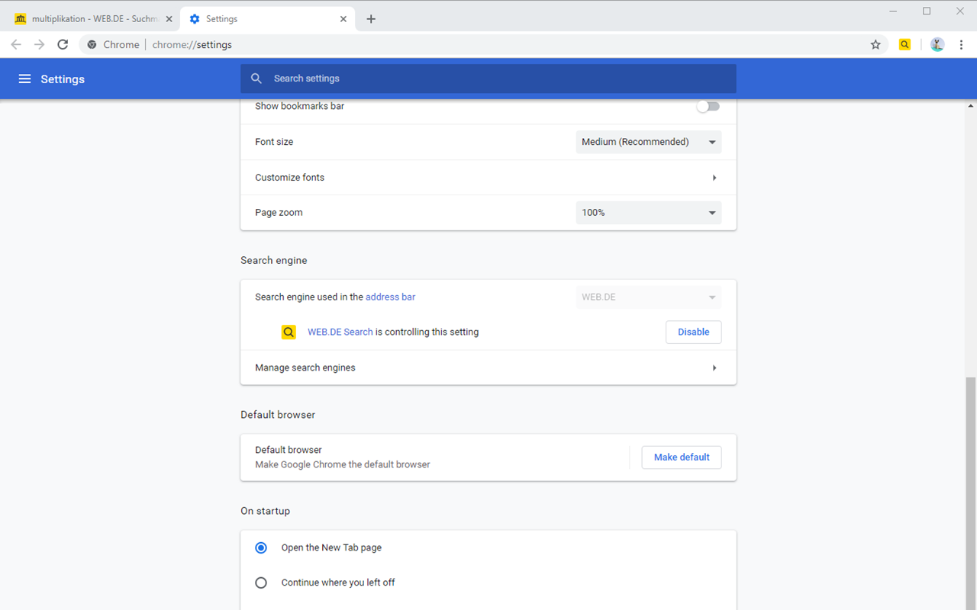Open the Settings hamburger menu
The width and height of the screenshot is (977, 610).
[24, 79]
